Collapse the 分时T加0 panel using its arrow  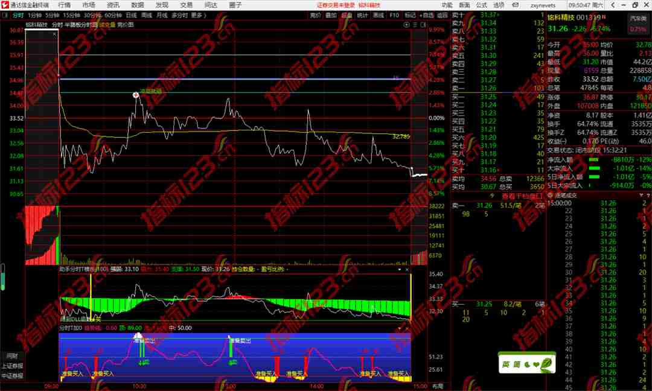pos(399,328)
